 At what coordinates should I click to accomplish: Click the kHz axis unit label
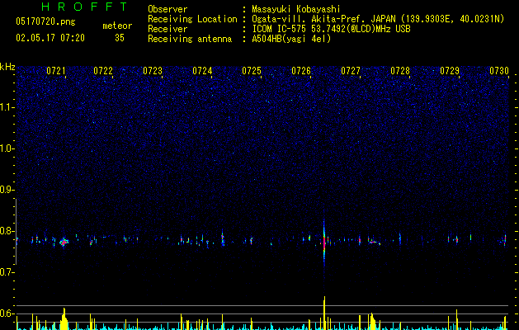point(7,67)
